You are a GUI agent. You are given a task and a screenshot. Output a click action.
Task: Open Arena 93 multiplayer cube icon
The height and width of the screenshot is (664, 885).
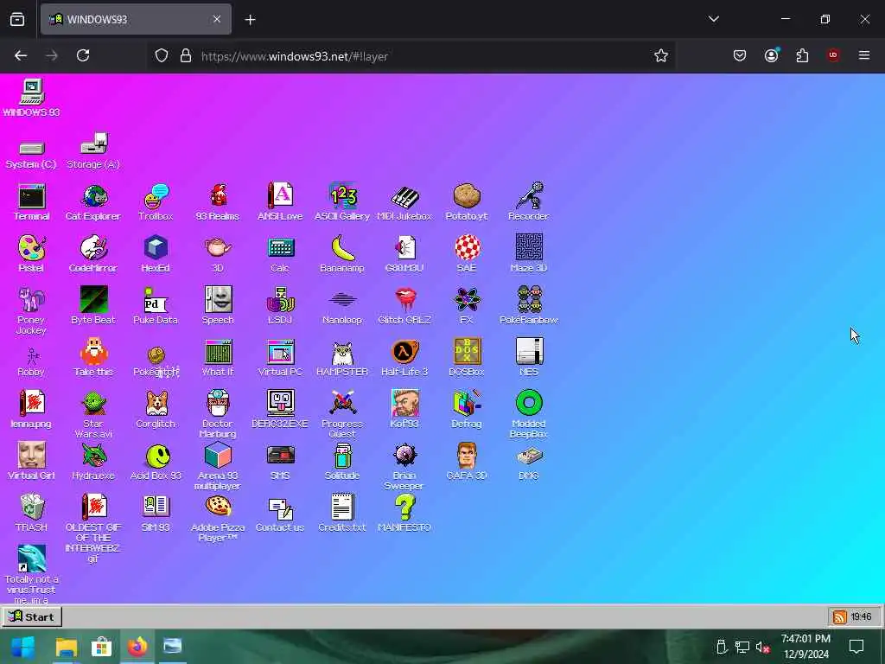click(x=218, y=456)
